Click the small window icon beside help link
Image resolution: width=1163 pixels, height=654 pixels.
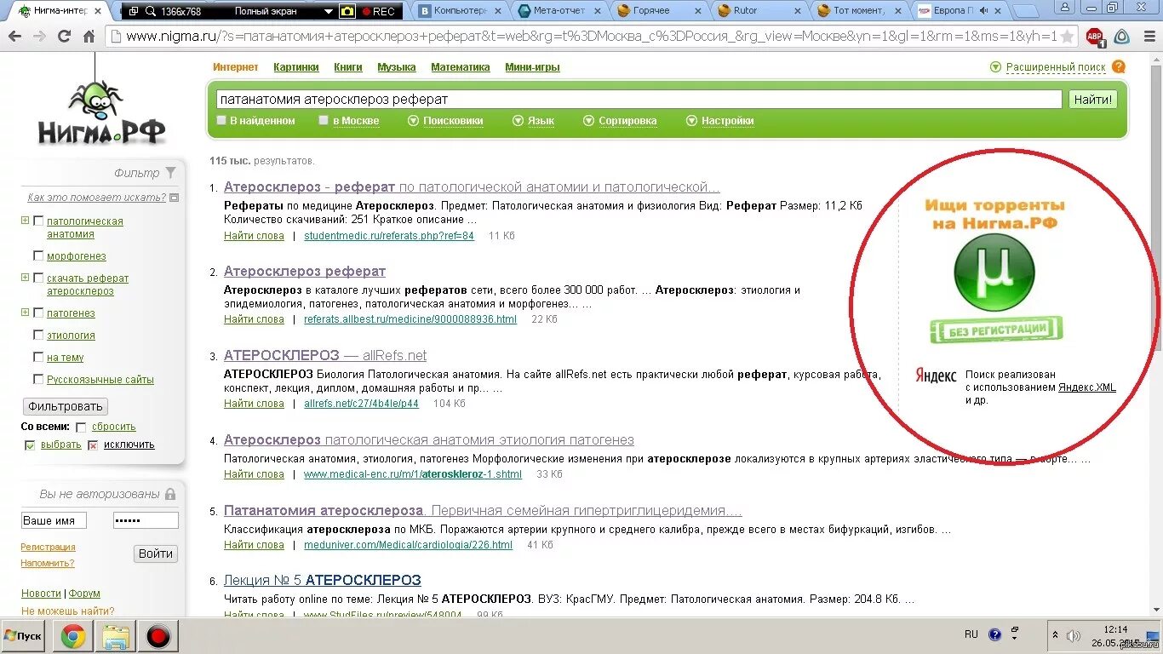click(175, 198)
